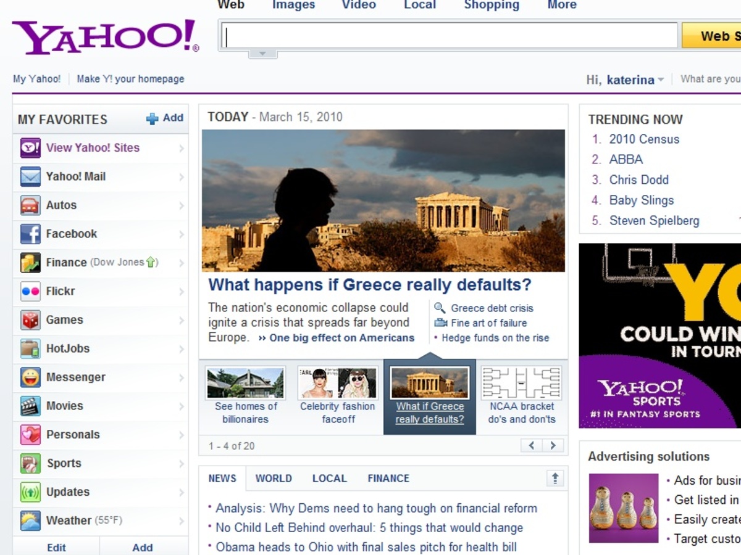Open the Movies clapperboard icon
The height and width of the screenshot is (555, 741).
click(29, 406)
